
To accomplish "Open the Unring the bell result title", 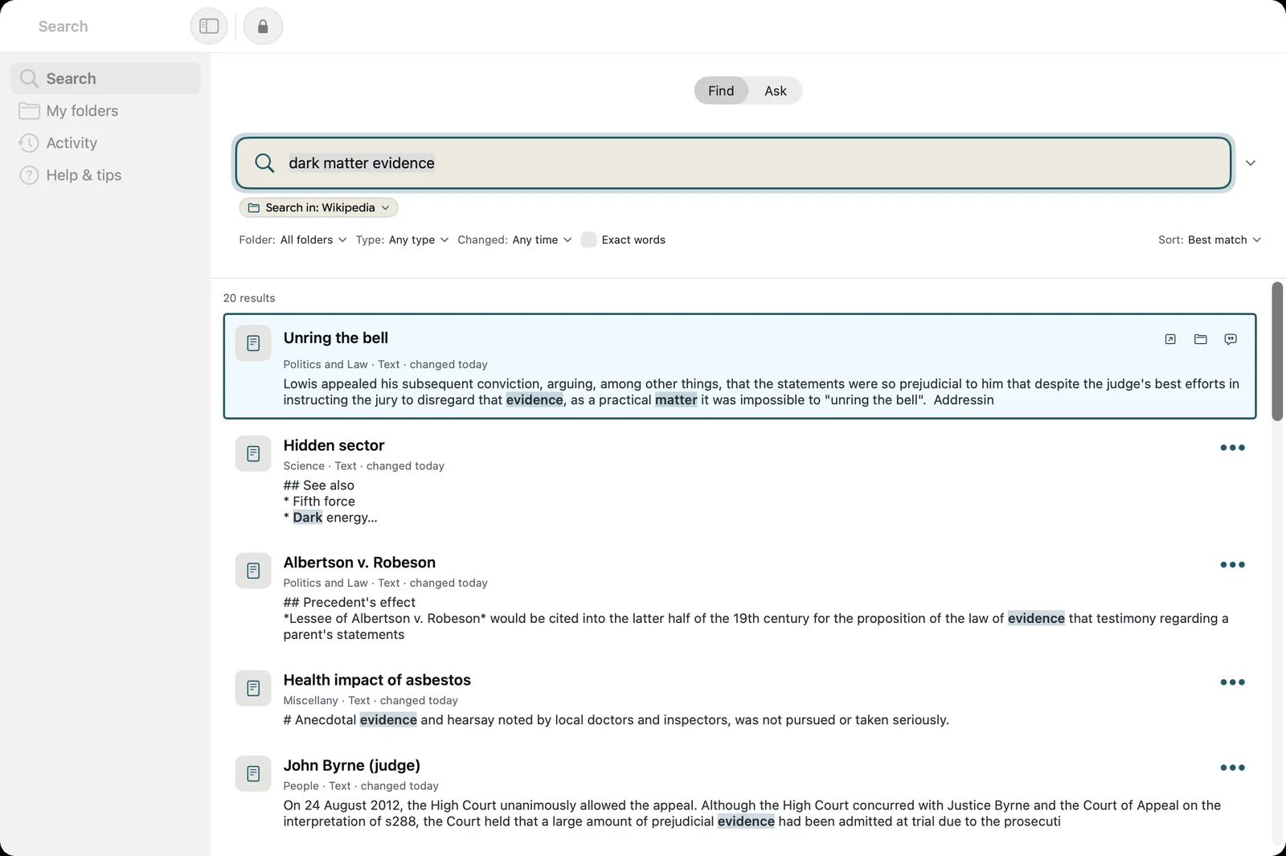I will [336, 338].
